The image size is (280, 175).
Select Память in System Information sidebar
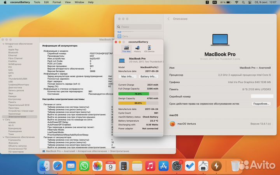point(12,102)
